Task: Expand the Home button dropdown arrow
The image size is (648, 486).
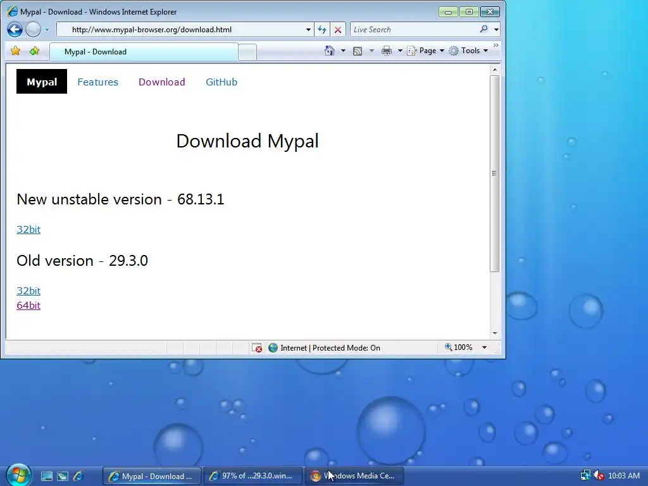Action: tap(343, 51)
